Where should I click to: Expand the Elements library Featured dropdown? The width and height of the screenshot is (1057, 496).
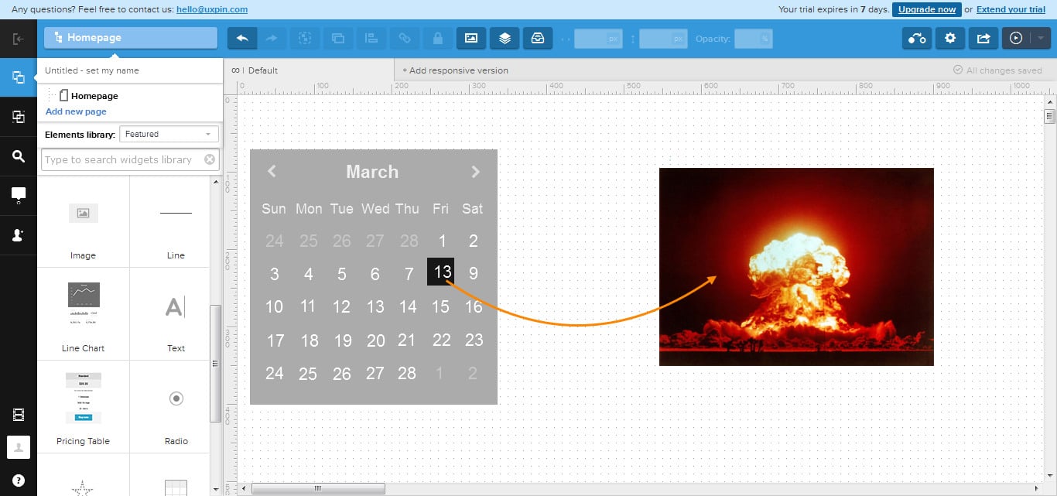[x=168, y=134]
